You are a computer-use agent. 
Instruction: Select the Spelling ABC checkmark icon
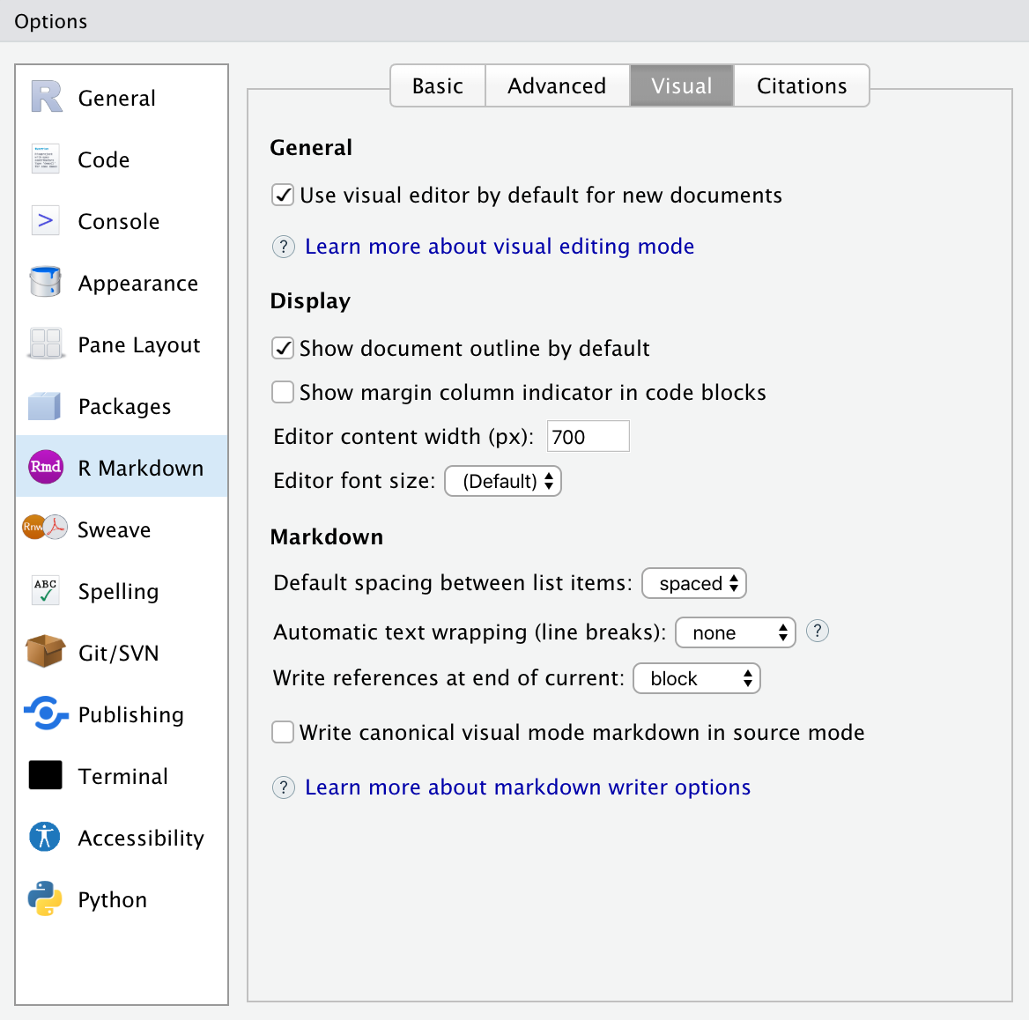pos(45,591)
